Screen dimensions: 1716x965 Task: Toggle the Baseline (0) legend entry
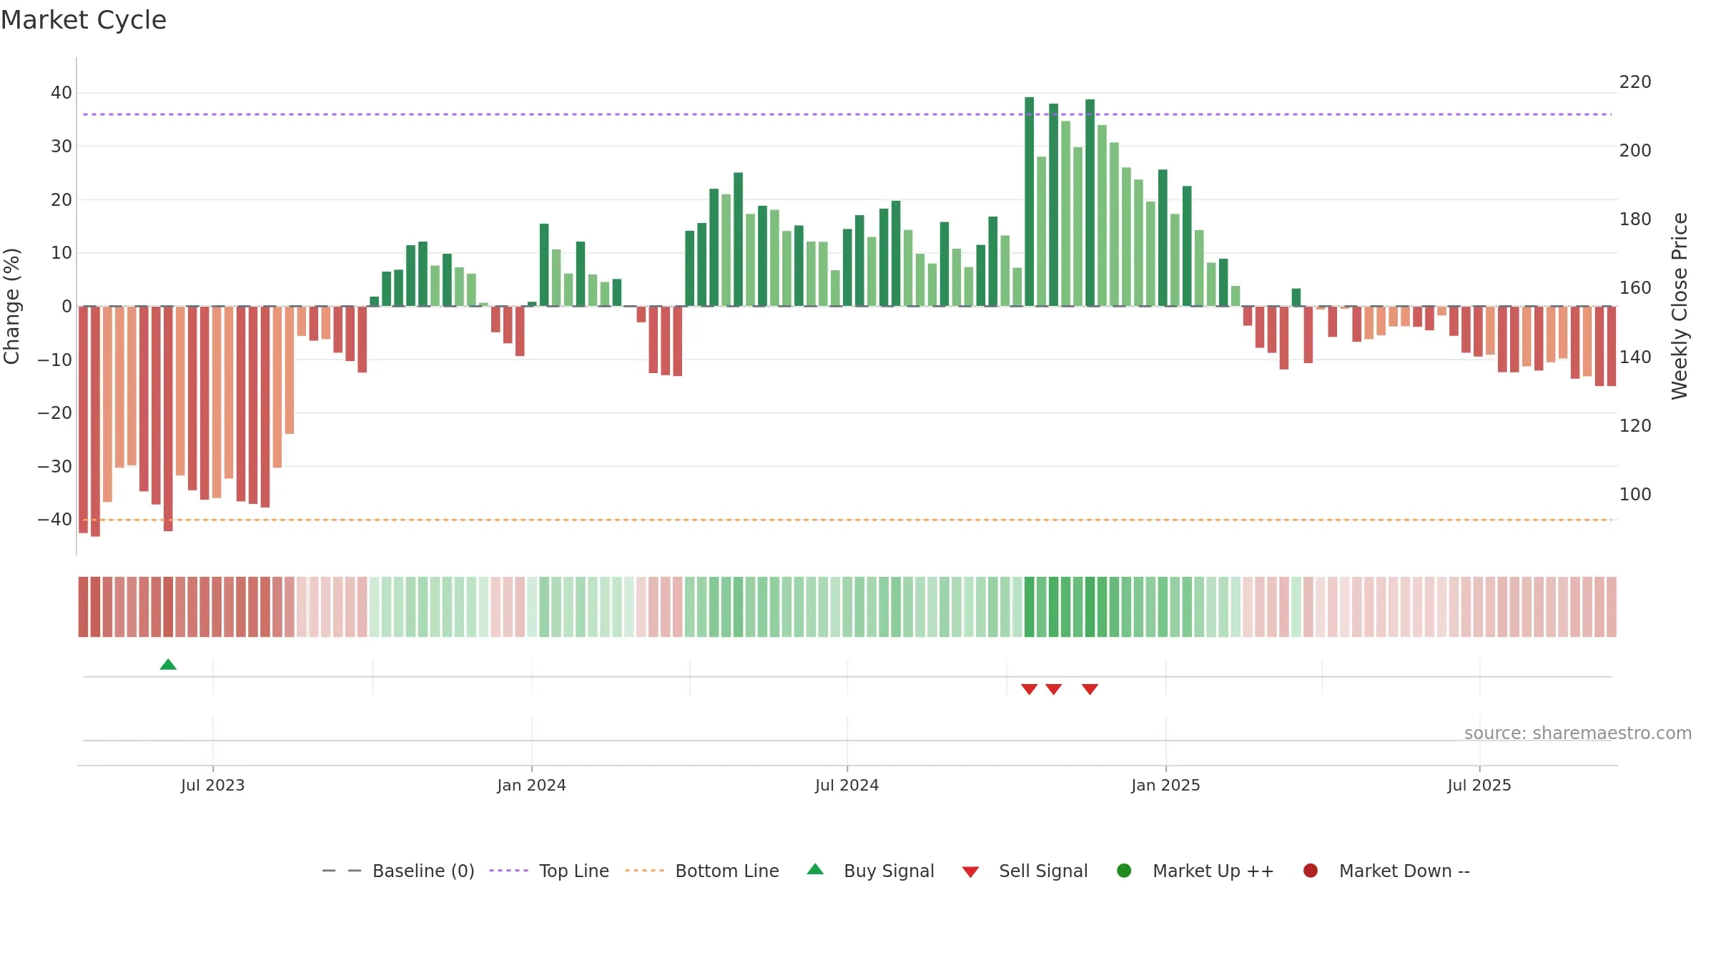coord(398,871)
